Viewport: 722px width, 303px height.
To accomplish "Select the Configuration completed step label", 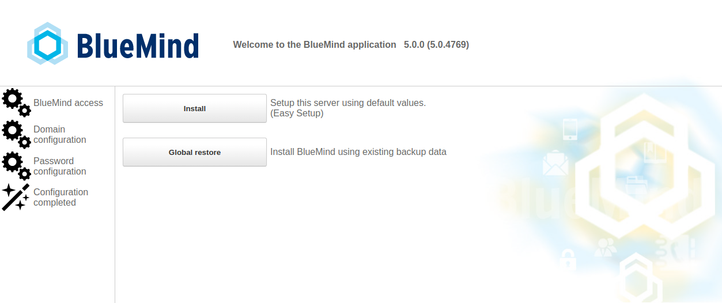I will tap(61, 197).
